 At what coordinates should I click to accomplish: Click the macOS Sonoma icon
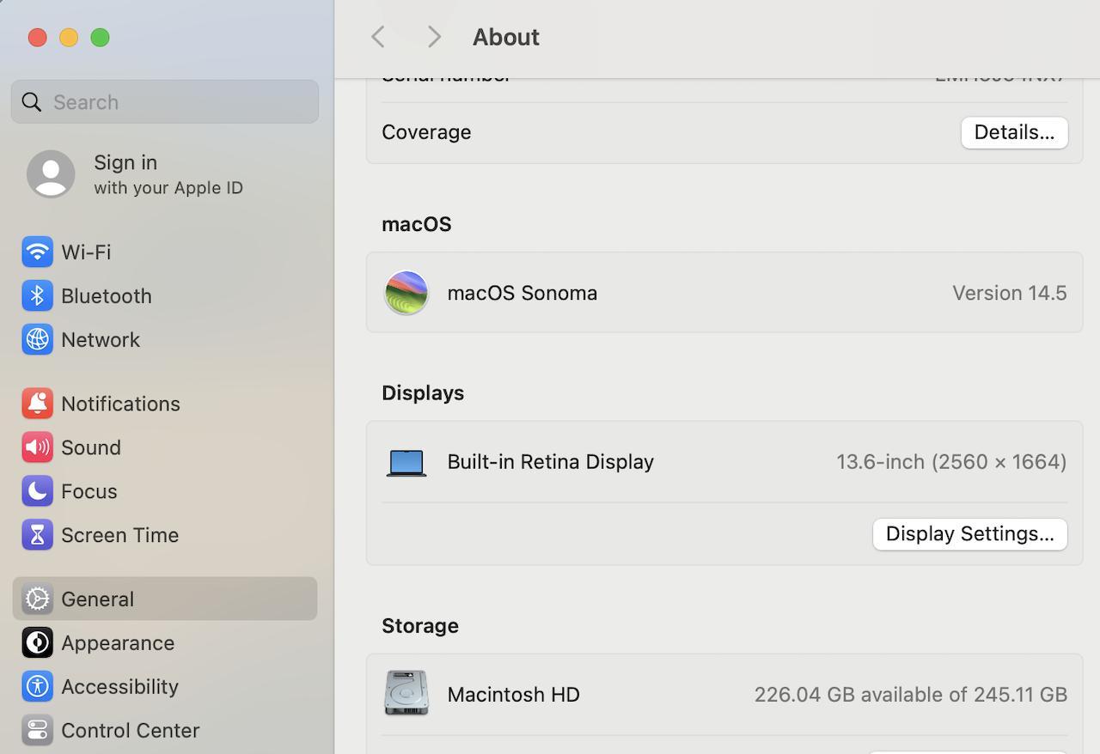point(406,293)
